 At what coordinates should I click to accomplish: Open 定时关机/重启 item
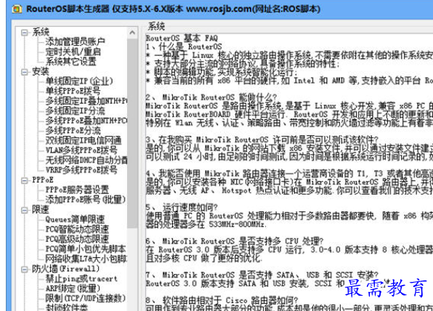[73, 52]
